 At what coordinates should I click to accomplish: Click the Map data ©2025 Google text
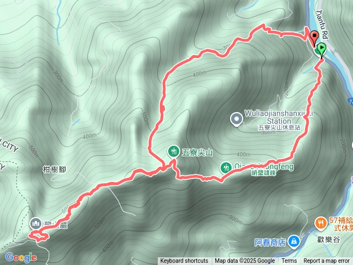coord(245,261)
